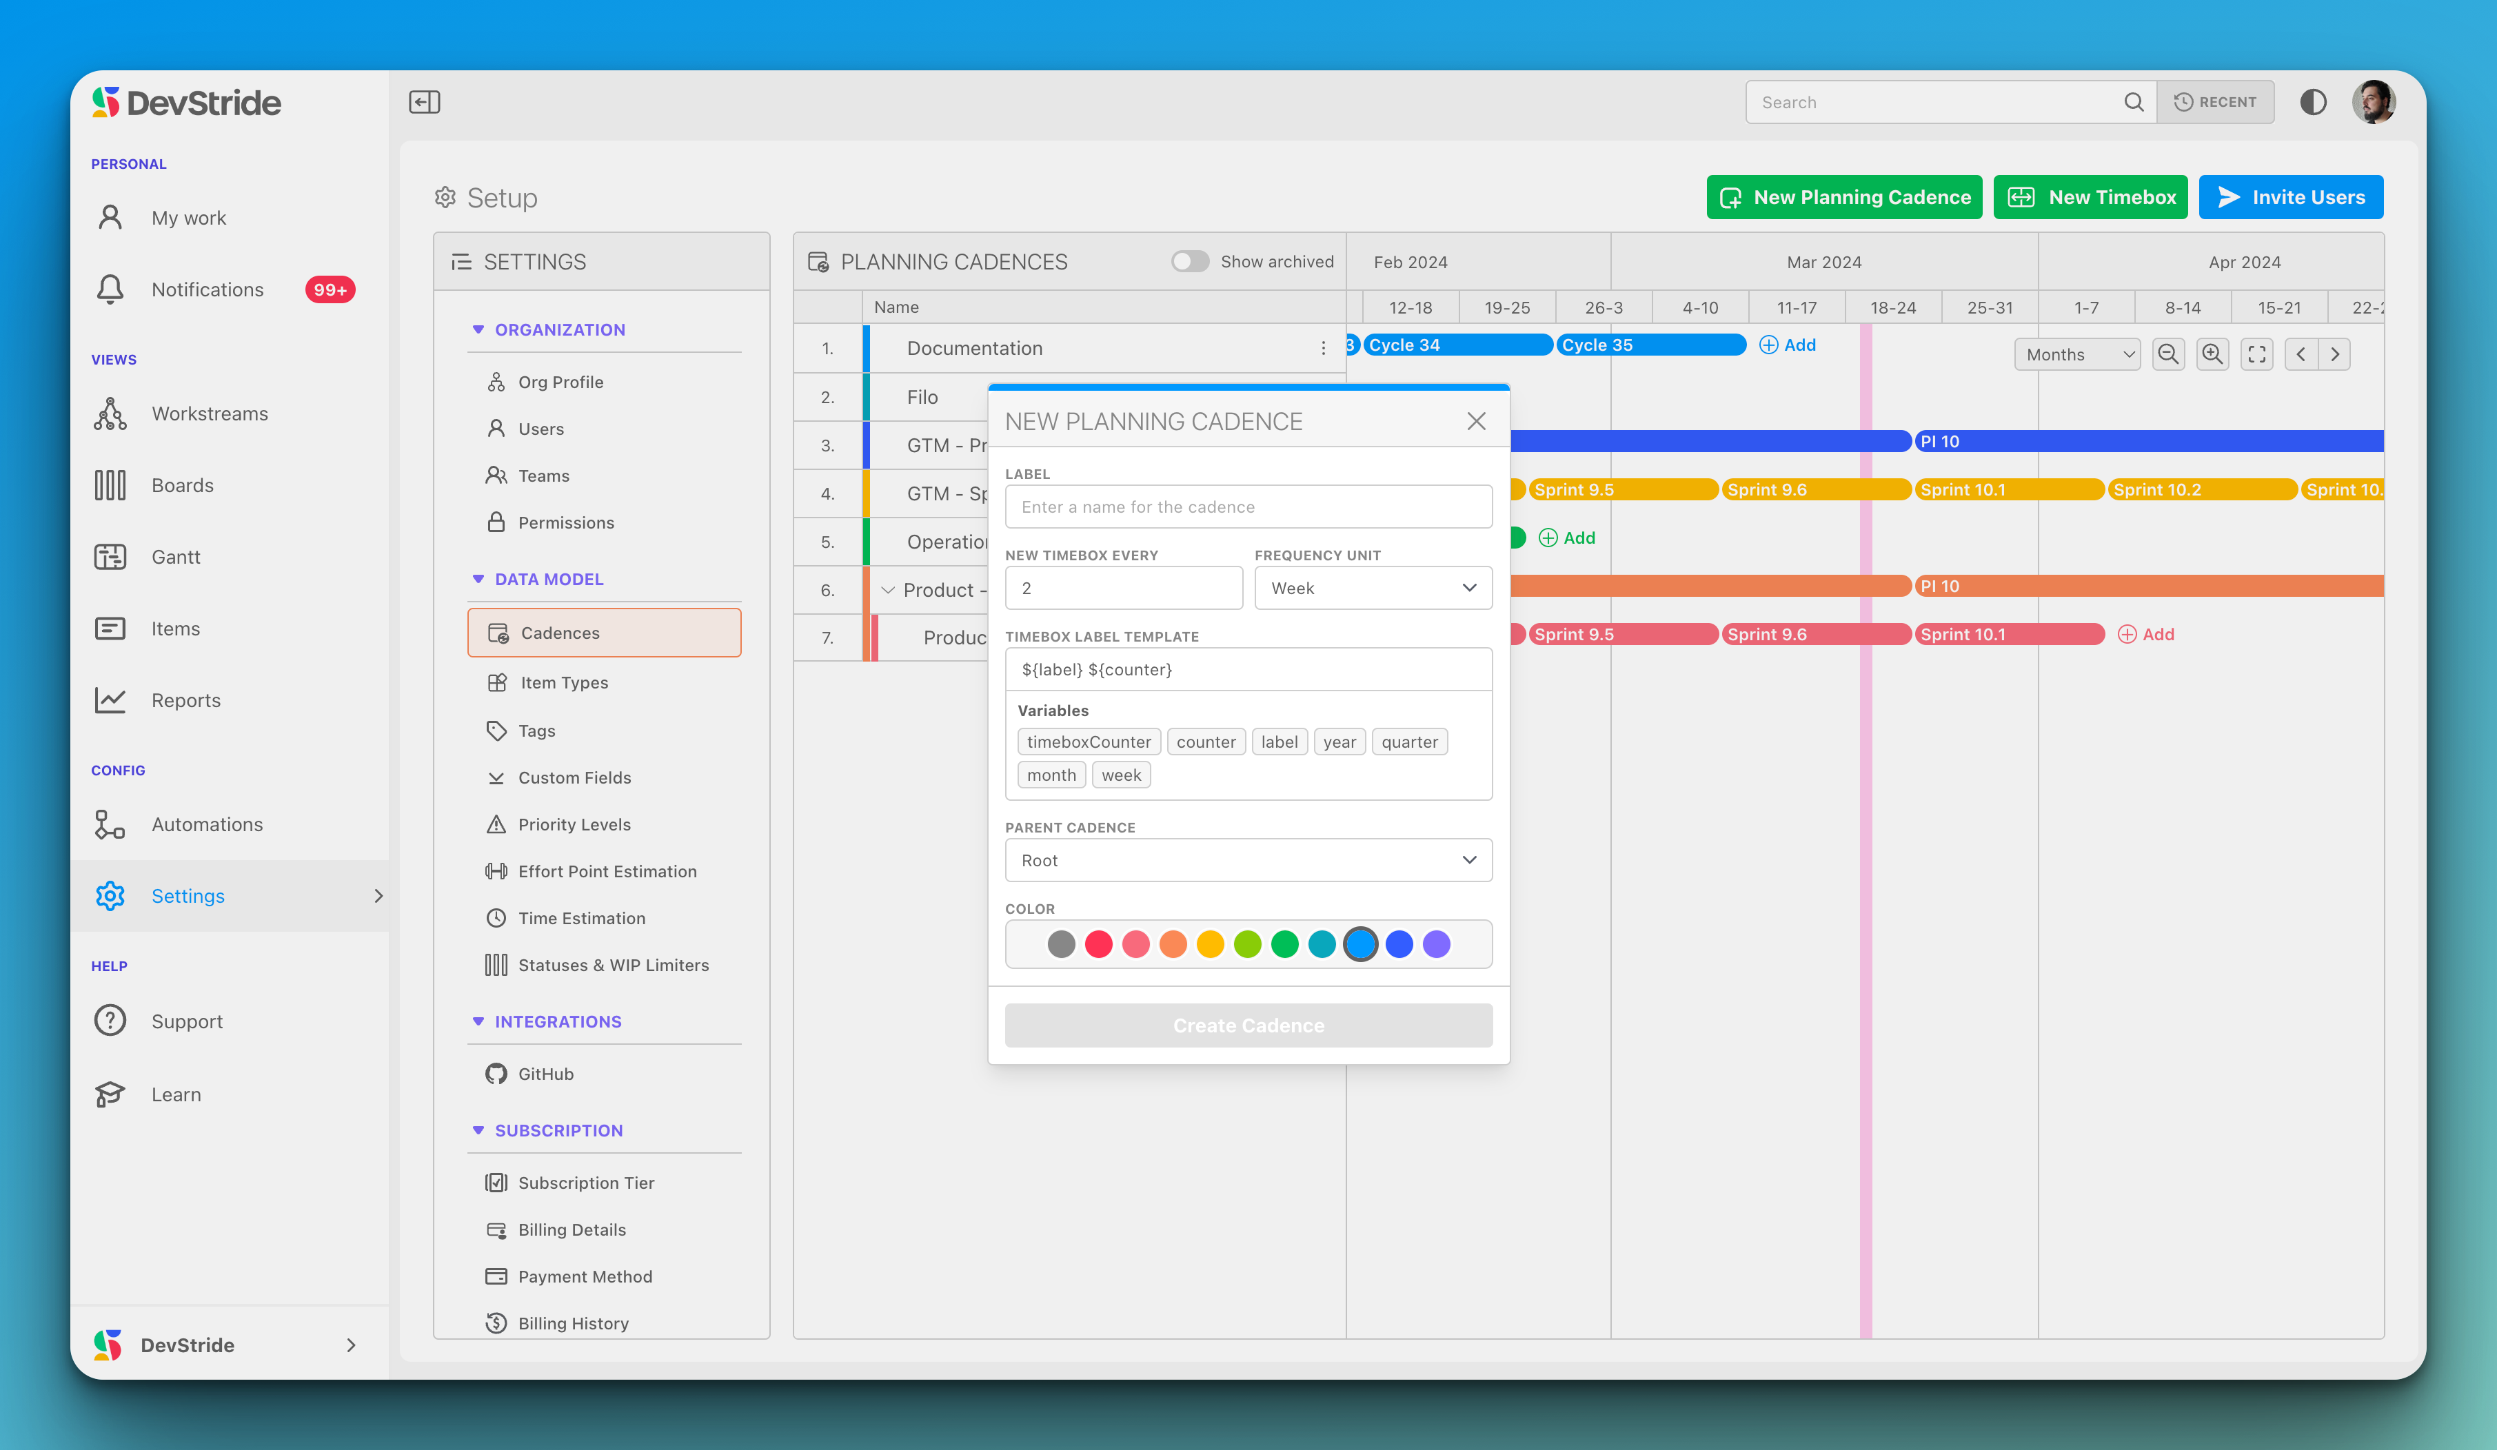Go to the next timeline period arrow
The image size is (2497, 1450).
[2336, 355]
